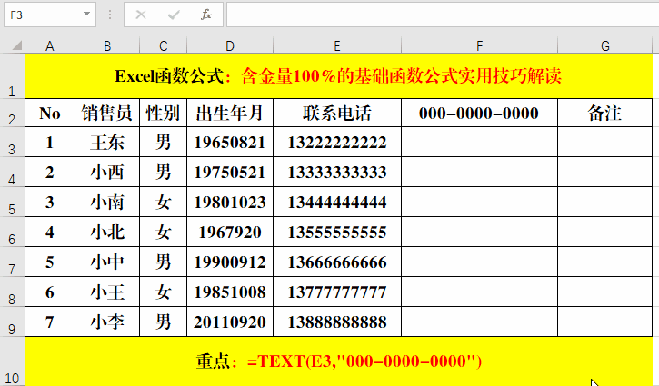This screenshot has height=386, width=659.
Task: Select column C header
Action: click(163, 45)
